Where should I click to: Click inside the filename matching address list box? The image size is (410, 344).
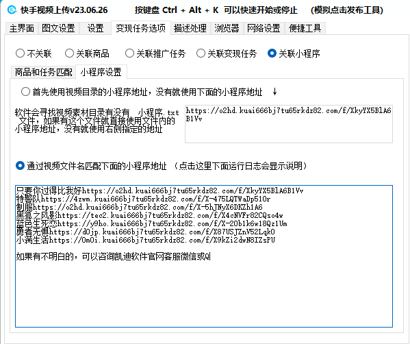click(204, 256)
